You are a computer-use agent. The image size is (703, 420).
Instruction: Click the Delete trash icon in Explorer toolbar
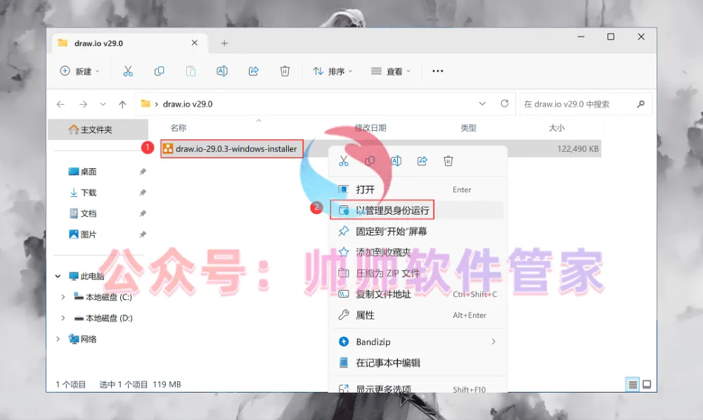coord(285,71)
